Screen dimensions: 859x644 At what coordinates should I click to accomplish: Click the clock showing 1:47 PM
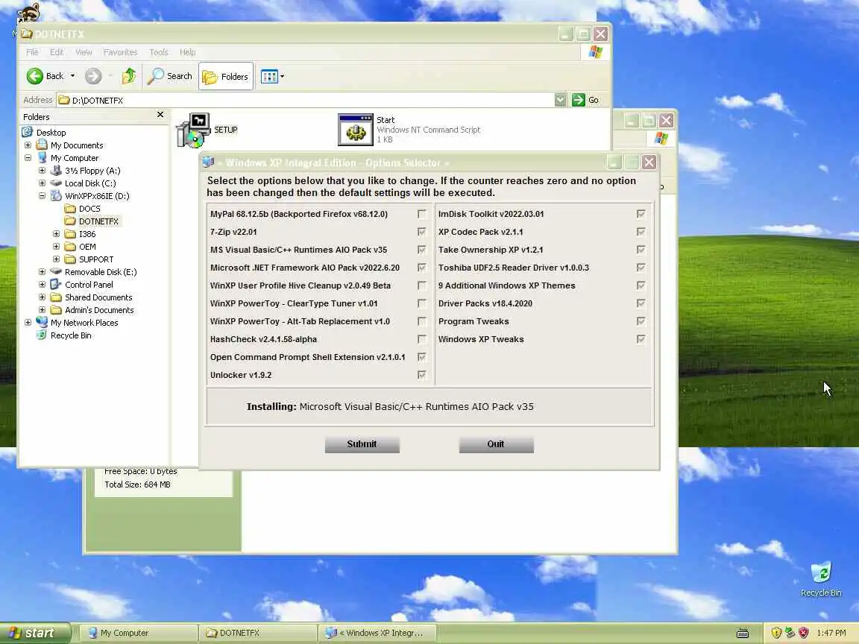[831, 633]
